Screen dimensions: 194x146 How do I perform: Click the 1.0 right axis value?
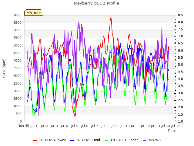pyautogui.click(x=180, y=121)
